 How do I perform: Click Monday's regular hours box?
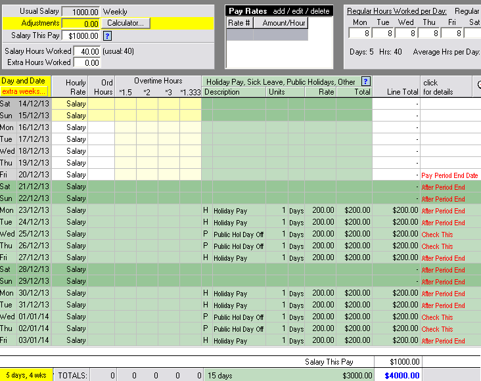[x=359, y=34]
